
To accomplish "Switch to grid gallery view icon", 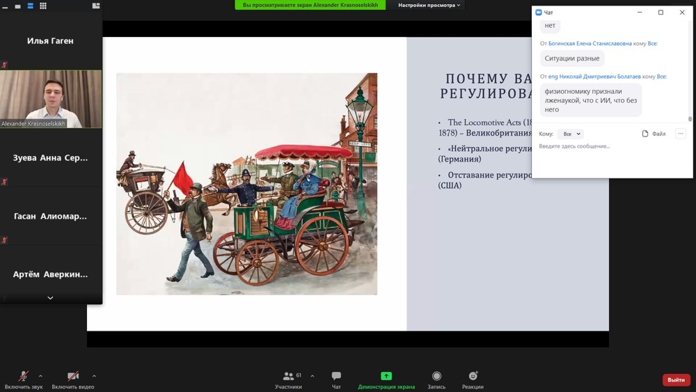I will [x=43, y=6].
